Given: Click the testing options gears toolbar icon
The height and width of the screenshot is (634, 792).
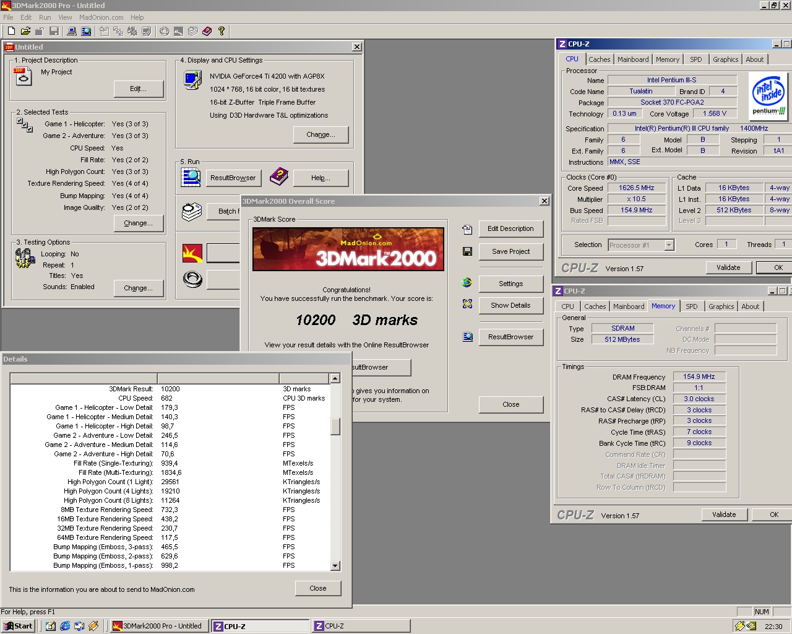Looking at the screenshot, I should 132,31.
